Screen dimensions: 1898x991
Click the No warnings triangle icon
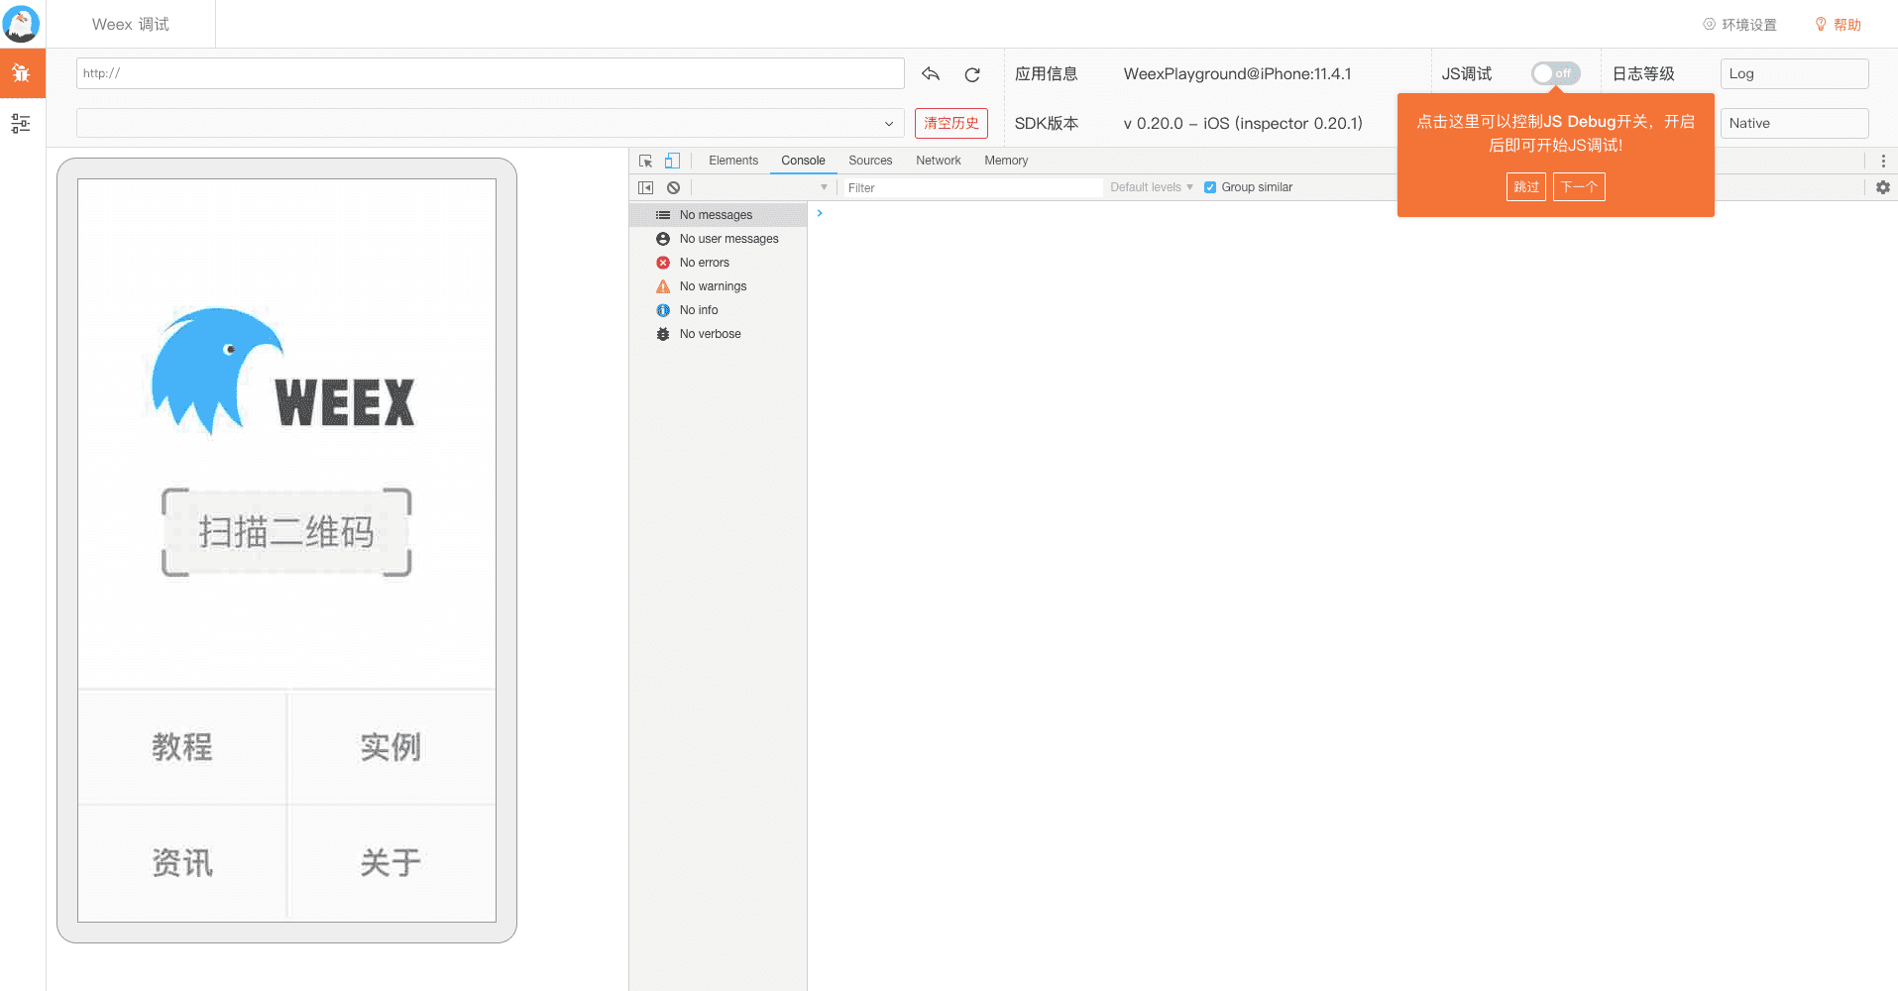coord(663,286)
